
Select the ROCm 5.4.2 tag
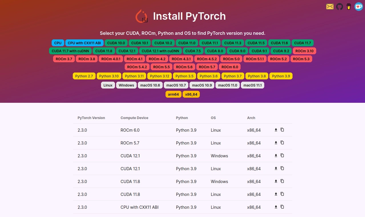pyautogui.click(x=137, y=67)
